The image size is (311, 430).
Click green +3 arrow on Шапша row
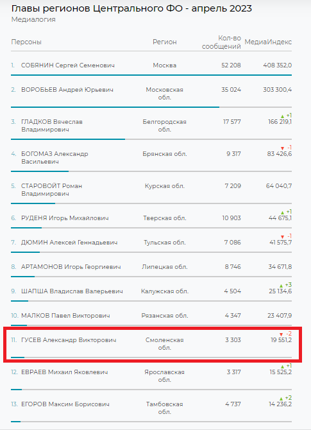tap(281, 286)
